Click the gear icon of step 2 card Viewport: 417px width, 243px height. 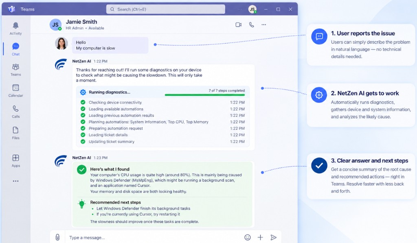(319, 95)
